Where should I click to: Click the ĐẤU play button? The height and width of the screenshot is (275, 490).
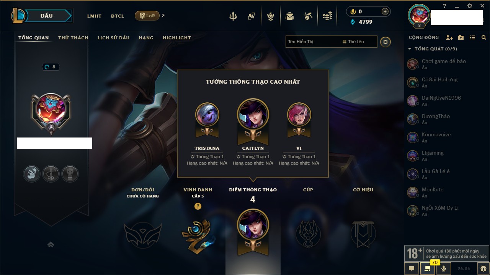pos(46,16)
